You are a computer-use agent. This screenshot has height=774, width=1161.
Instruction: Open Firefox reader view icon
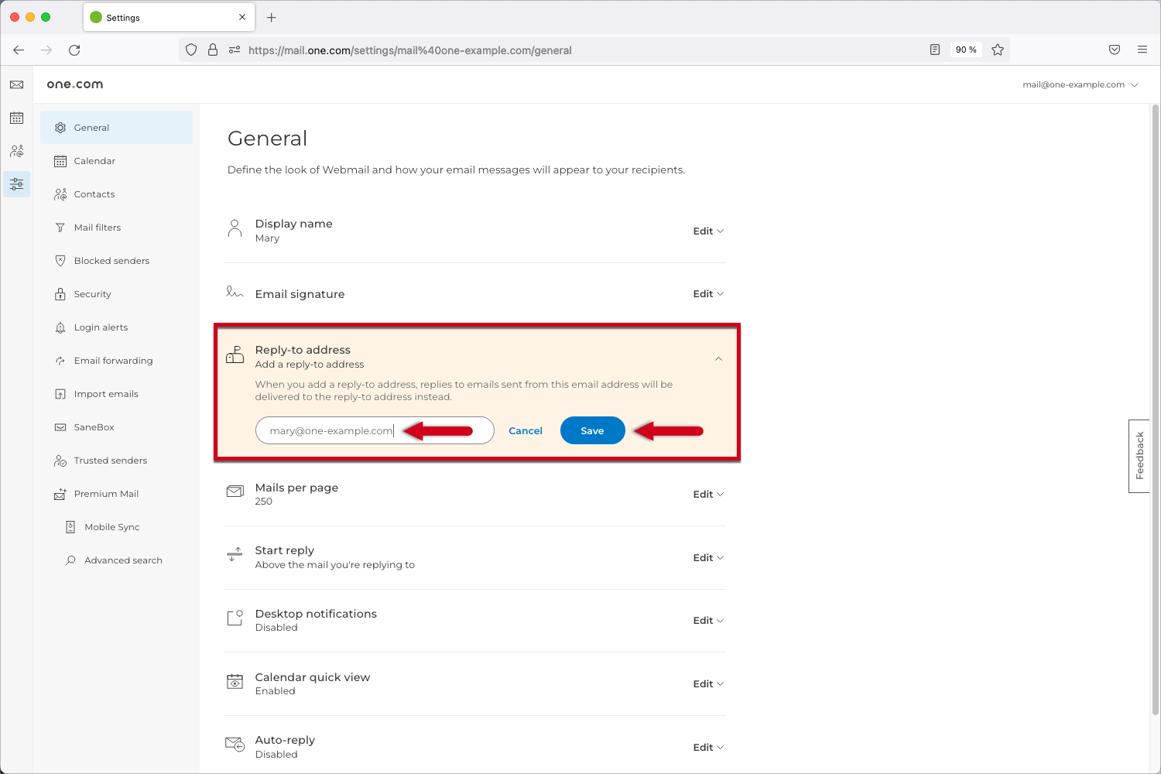click(x=935, y=50)
